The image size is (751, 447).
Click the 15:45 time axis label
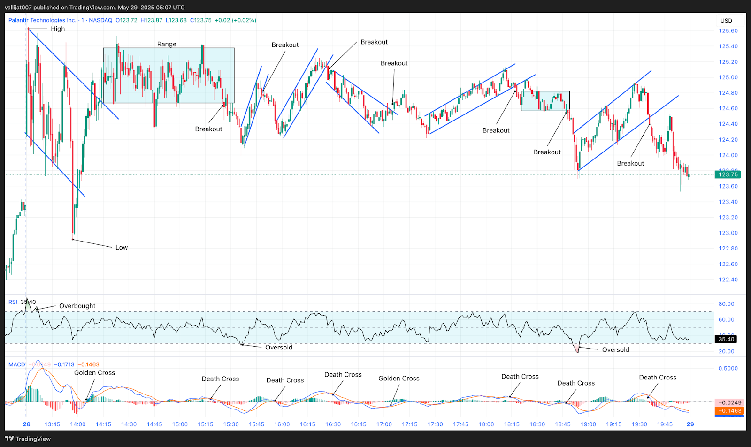[256, 424]
